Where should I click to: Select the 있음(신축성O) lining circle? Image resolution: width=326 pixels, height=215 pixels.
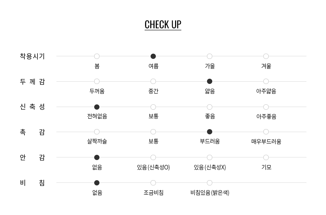(153, 157)
